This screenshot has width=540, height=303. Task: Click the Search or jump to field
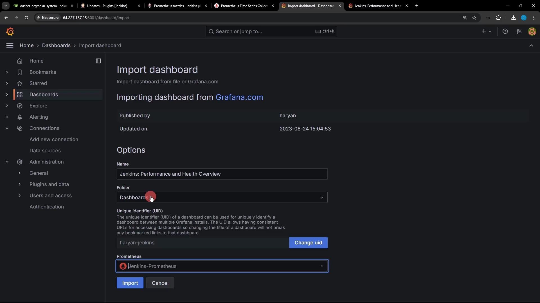[x=271, y=31]
